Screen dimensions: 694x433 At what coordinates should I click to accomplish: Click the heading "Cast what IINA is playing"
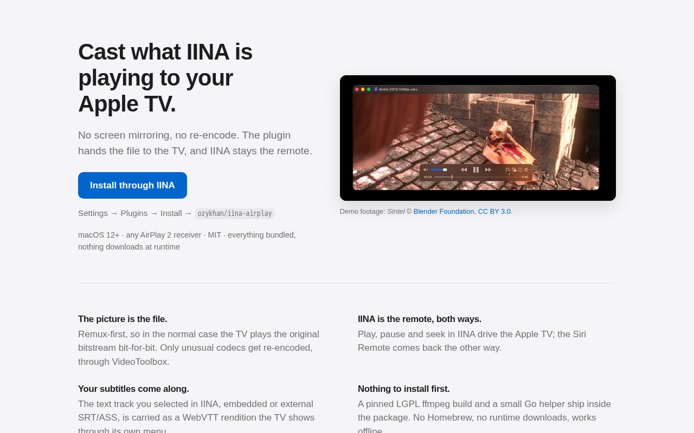point(165,77)
